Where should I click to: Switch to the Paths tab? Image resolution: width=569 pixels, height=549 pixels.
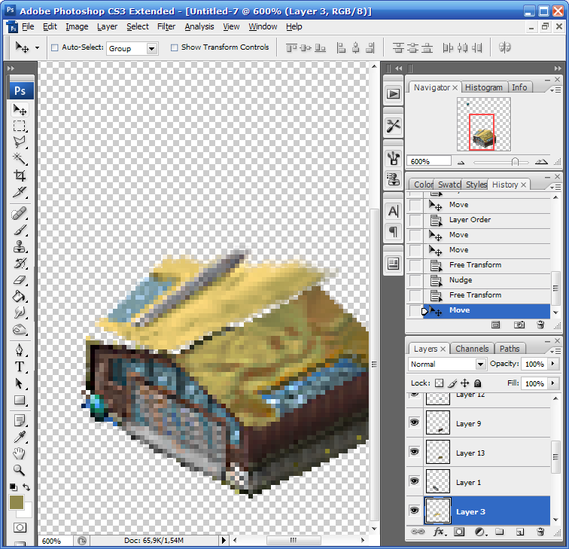(x=510, y=349)
